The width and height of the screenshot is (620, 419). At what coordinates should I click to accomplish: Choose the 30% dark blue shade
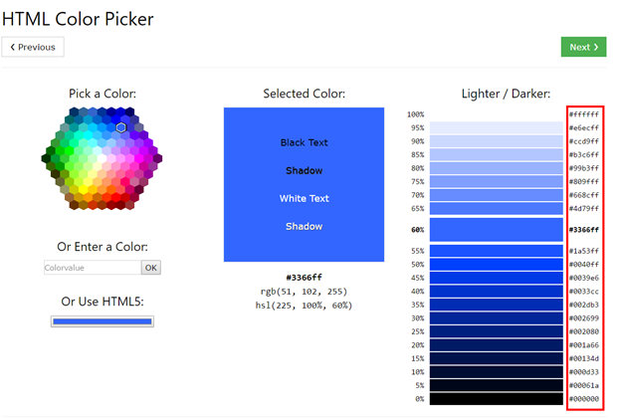pos(497,317)
